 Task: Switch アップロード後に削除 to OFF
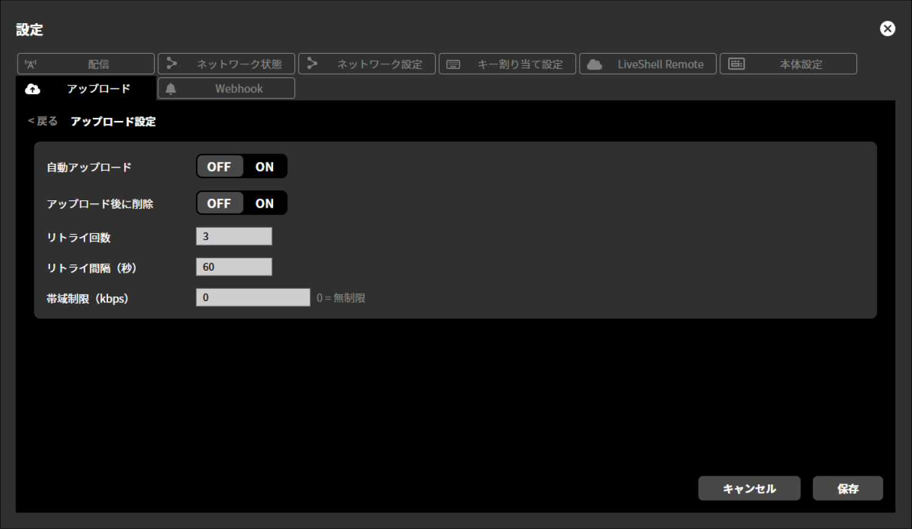tap(219, 203)
